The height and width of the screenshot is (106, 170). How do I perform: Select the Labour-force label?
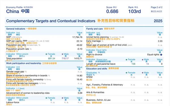point(12,102)
